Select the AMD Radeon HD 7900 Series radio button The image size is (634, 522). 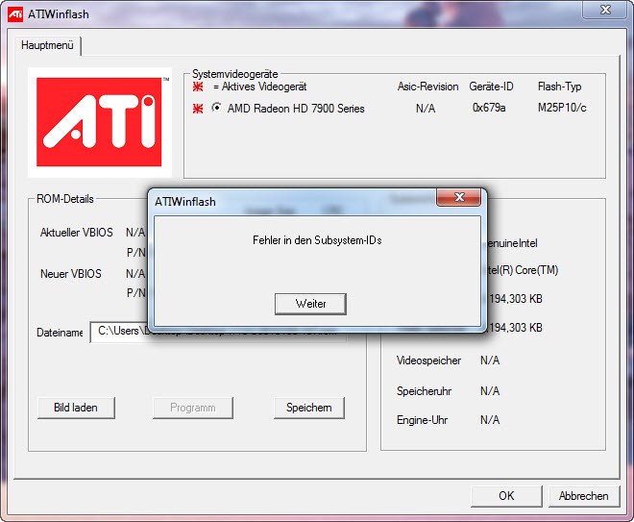217,108
